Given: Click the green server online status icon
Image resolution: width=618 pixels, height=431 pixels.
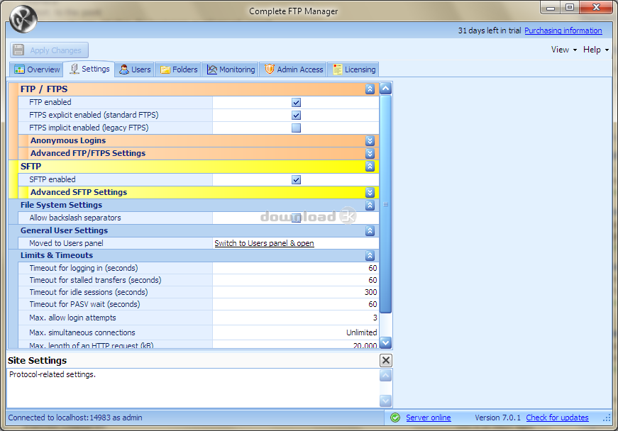Looking at the screenshot, I should (x=395, y=418).
